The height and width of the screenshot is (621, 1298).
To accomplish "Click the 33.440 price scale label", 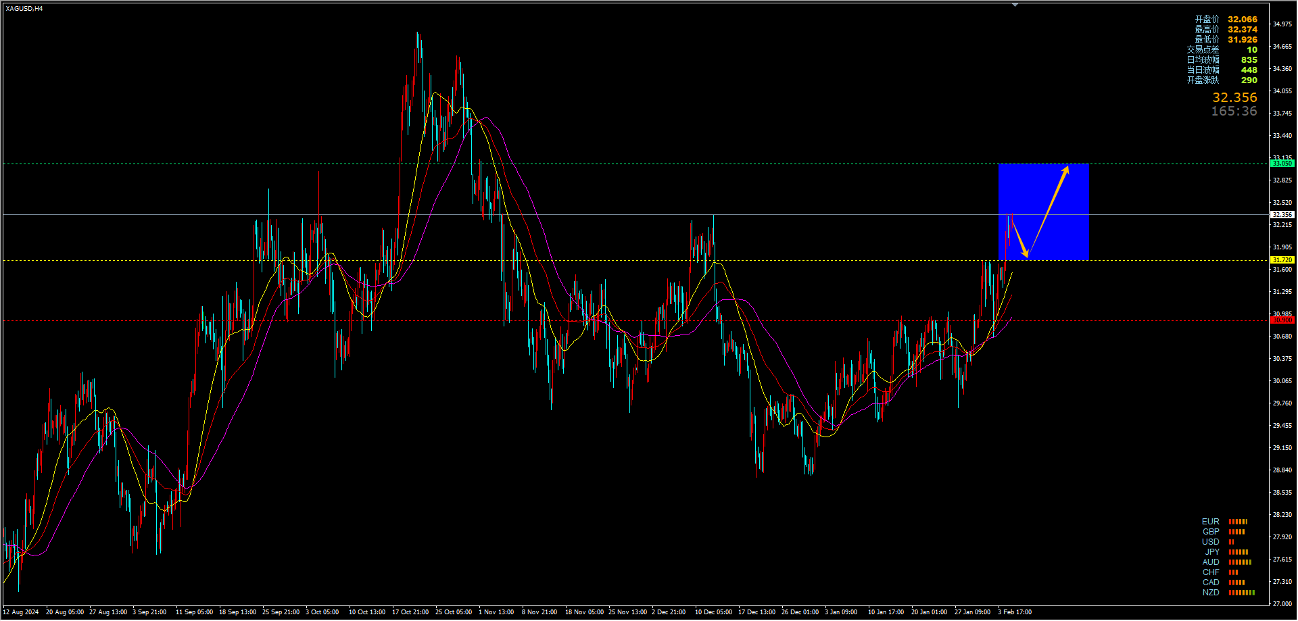I will tap(1282, 136).
